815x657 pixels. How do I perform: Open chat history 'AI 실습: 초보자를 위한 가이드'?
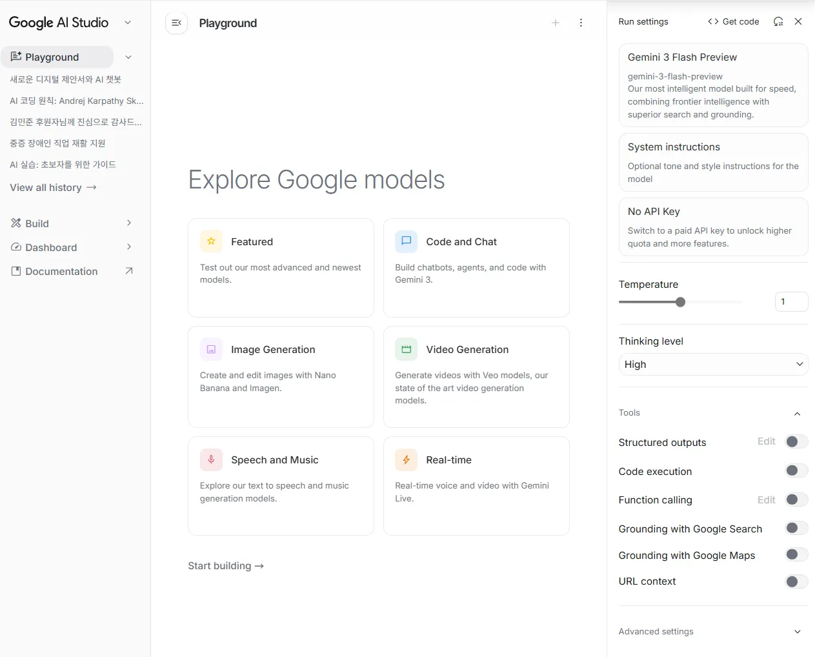pos(63,165)
